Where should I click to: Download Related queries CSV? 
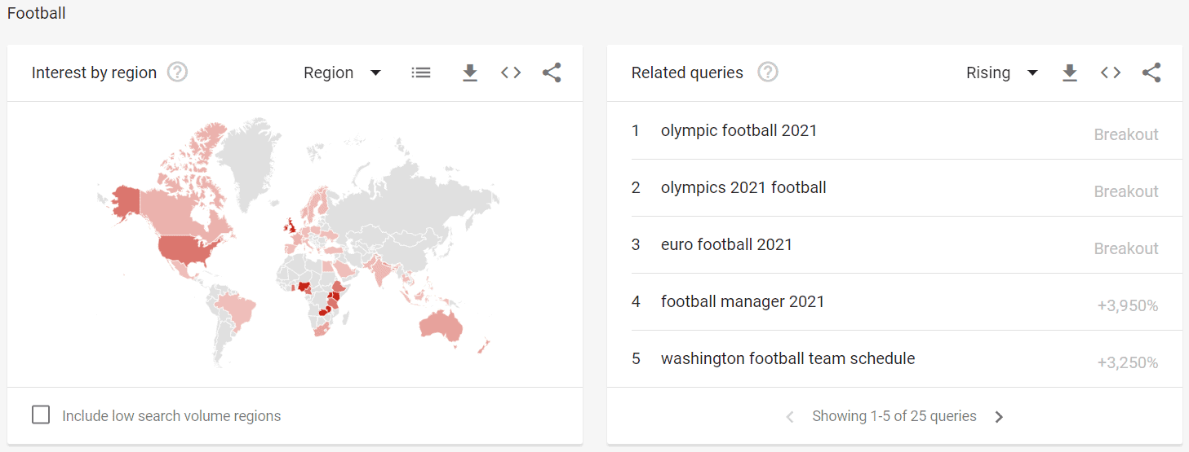(x=1070, y=72)
